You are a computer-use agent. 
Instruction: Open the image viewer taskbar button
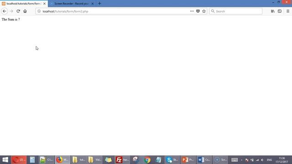(47, 160)
